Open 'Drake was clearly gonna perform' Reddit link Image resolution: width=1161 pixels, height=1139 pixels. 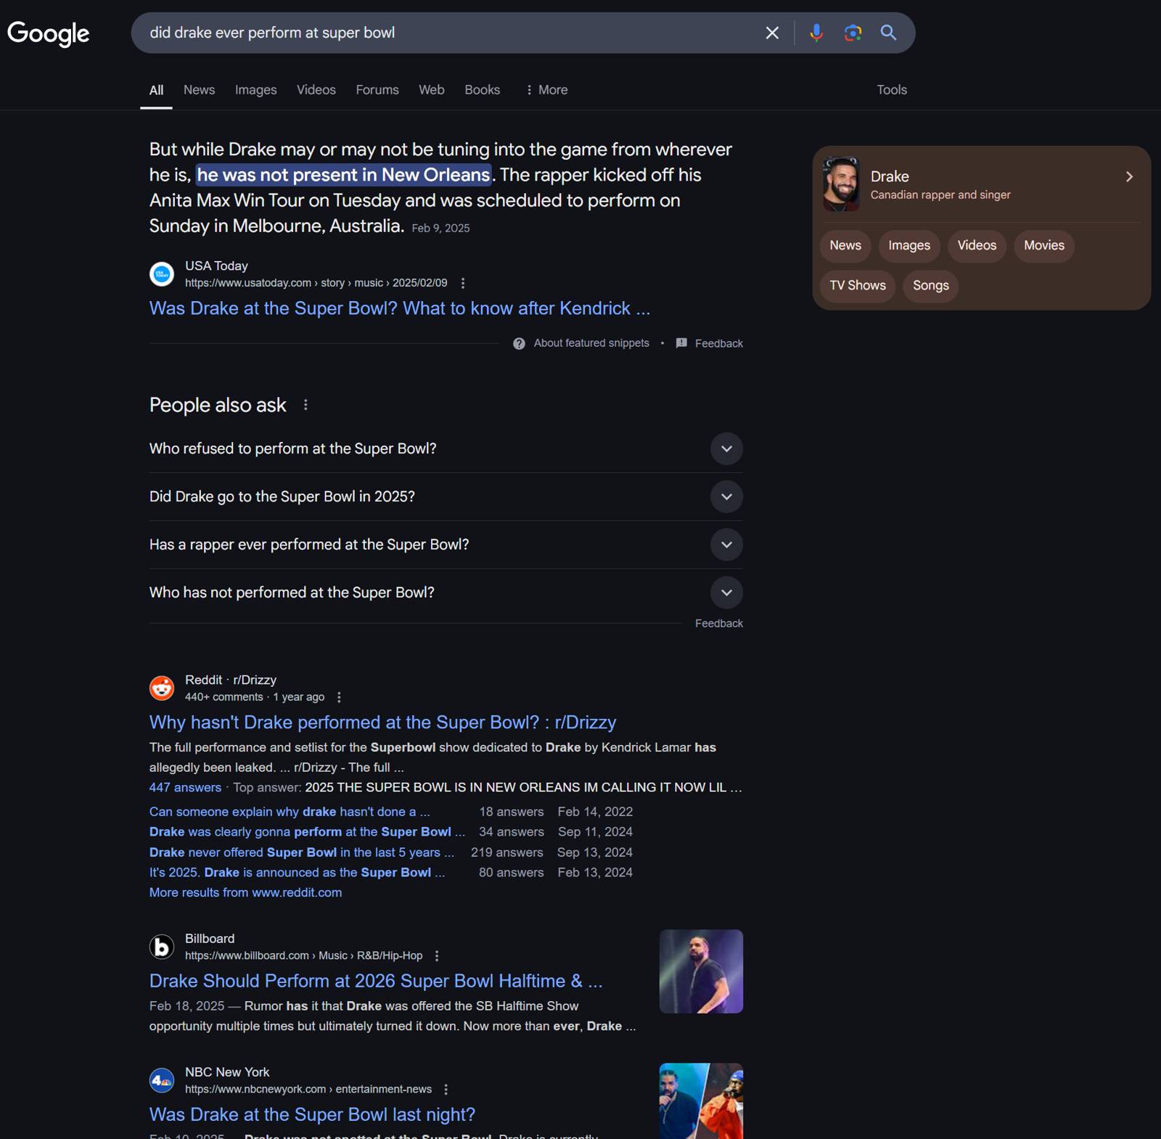tap(307, 832)
